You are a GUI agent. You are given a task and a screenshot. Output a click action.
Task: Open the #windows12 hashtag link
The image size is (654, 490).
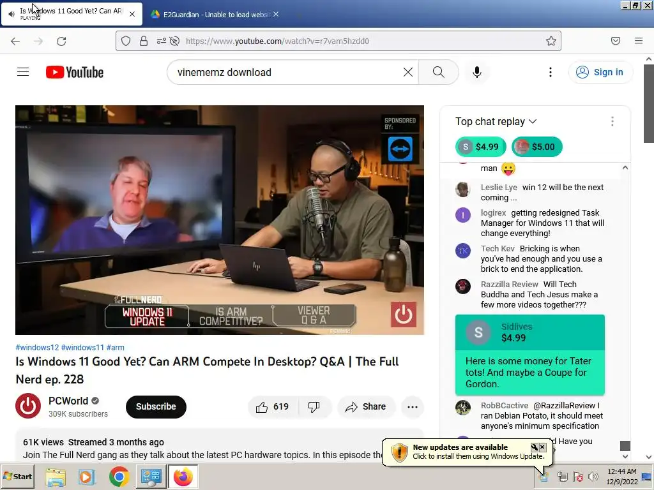click(x=37, y=348)
